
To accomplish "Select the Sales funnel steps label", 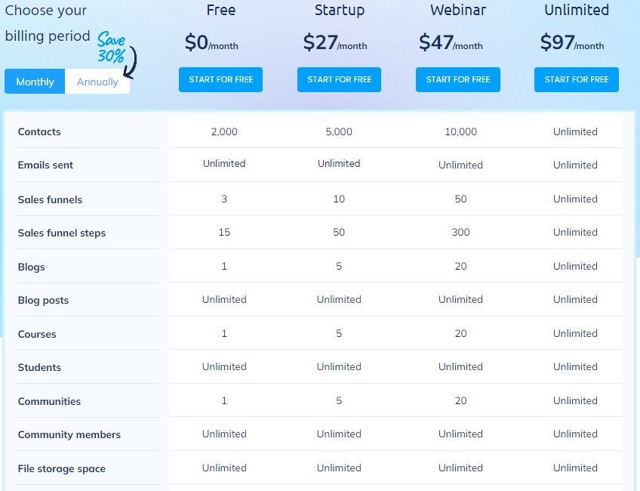I will tap(62, 233).
